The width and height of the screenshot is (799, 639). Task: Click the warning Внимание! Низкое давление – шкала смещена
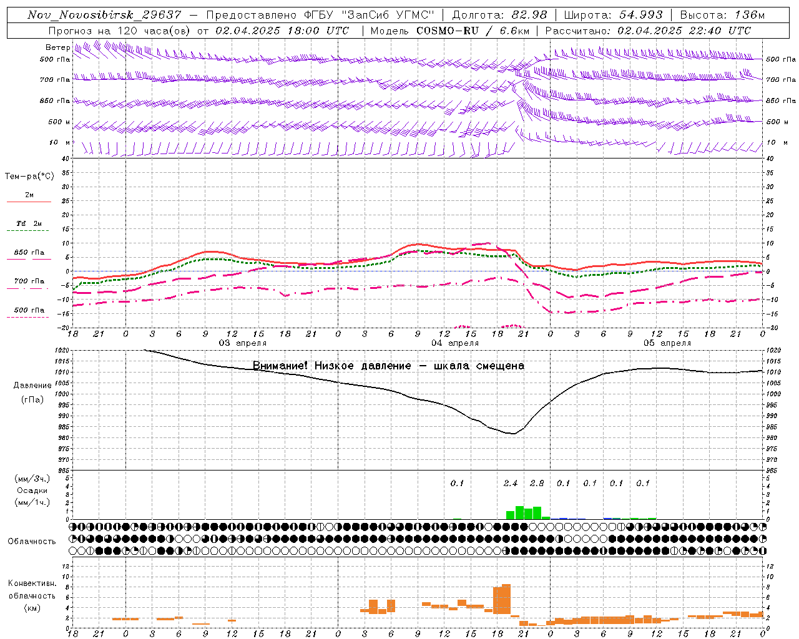click(388, 366)
